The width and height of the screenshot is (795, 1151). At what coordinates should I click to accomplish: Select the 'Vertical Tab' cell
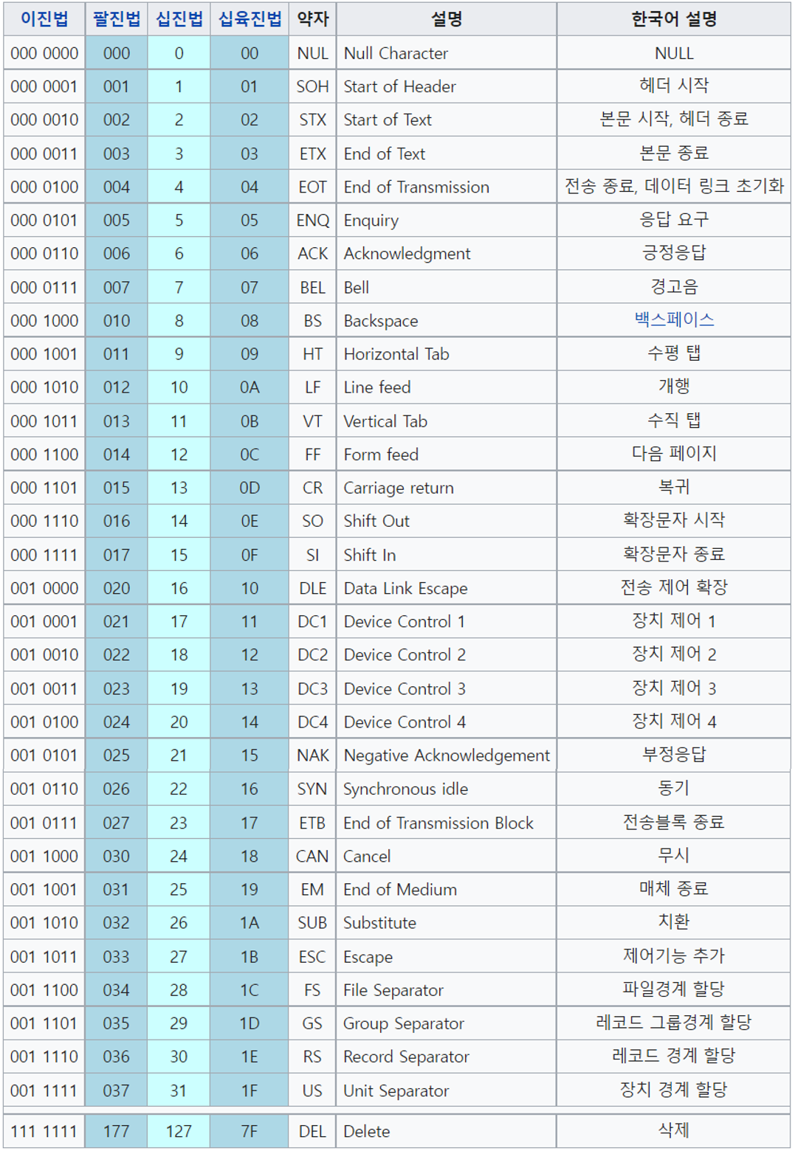point(447,421)
